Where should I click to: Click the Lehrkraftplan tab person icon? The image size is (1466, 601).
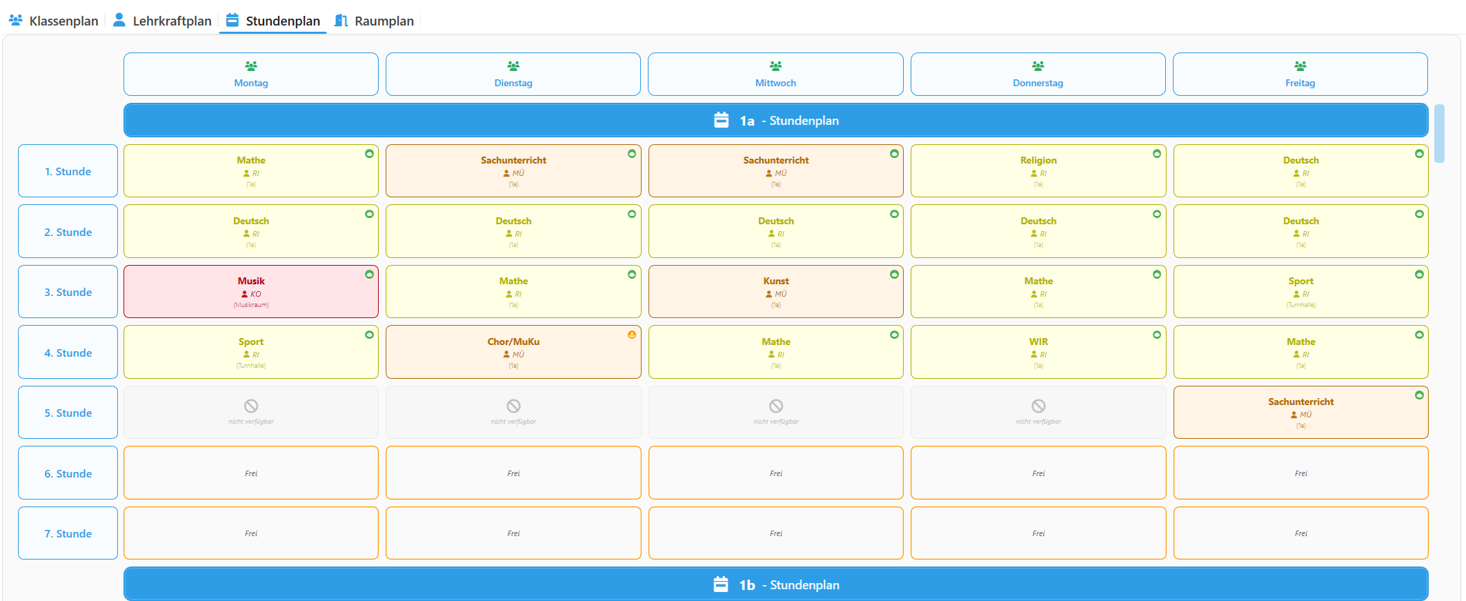119,20
